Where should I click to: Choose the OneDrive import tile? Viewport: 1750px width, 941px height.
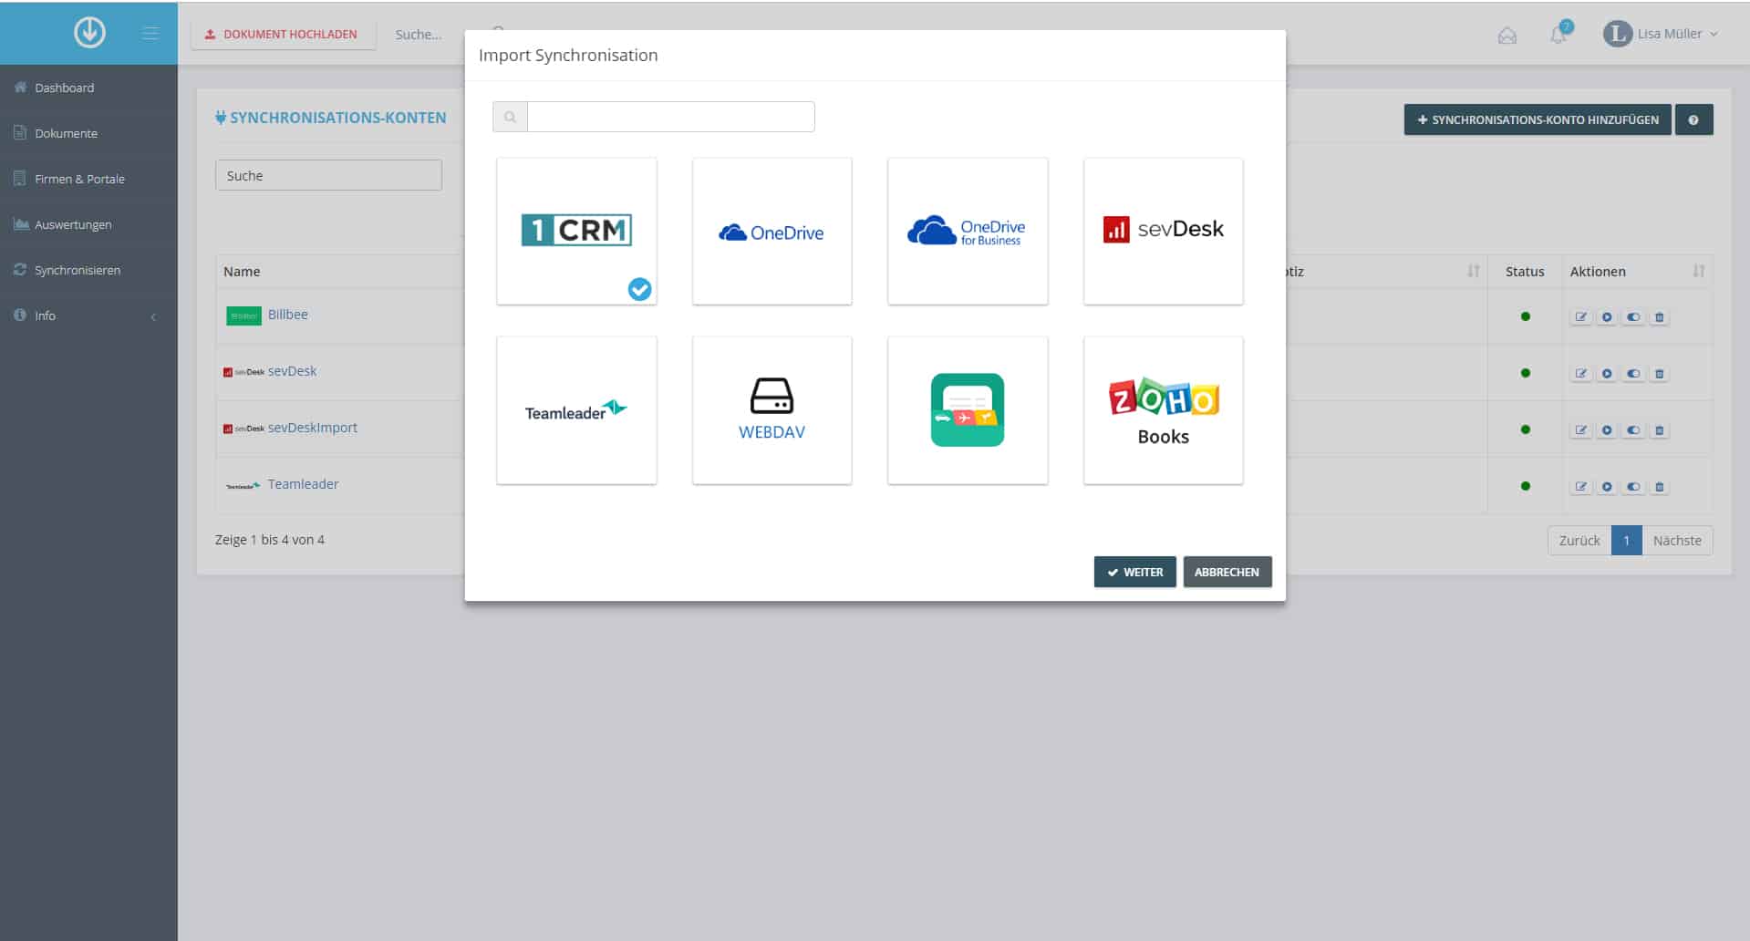click(x=771, y=232)
